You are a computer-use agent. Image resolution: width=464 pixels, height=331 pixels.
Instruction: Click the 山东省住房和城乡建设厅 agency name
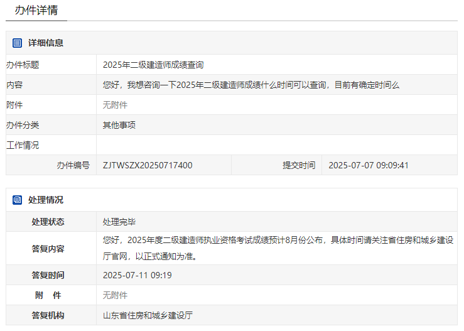pyautogui.click(x=148, y=315)
